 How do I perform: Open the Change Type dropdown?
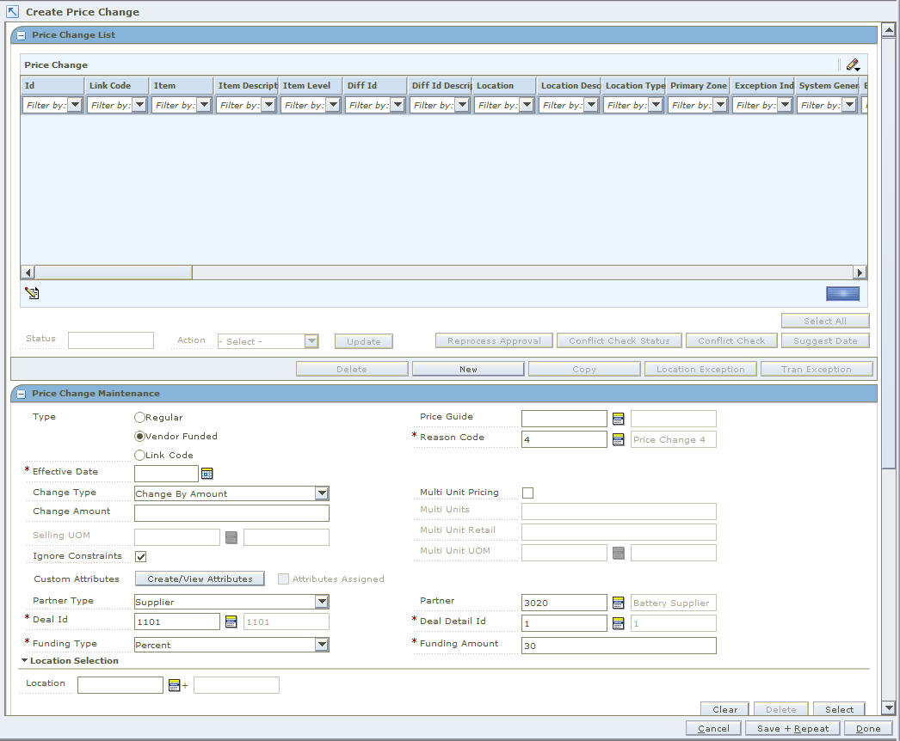click(x=322, y=493)
